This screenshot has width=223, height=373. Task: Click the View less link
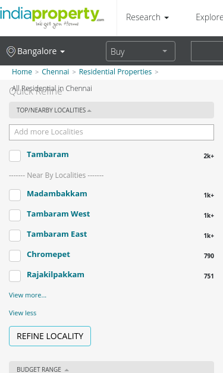[x=23, y=313]
